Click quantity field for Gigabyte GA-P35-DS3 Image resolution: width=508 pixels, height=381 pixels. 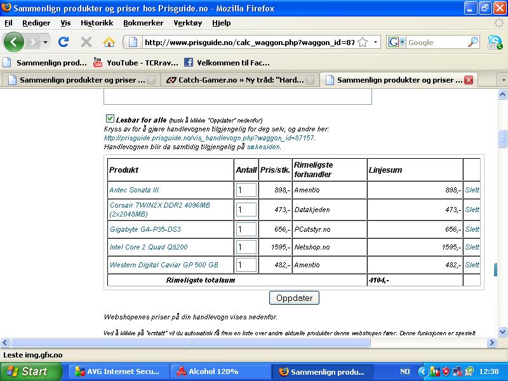pyautogui.click(x=246, y=229)
